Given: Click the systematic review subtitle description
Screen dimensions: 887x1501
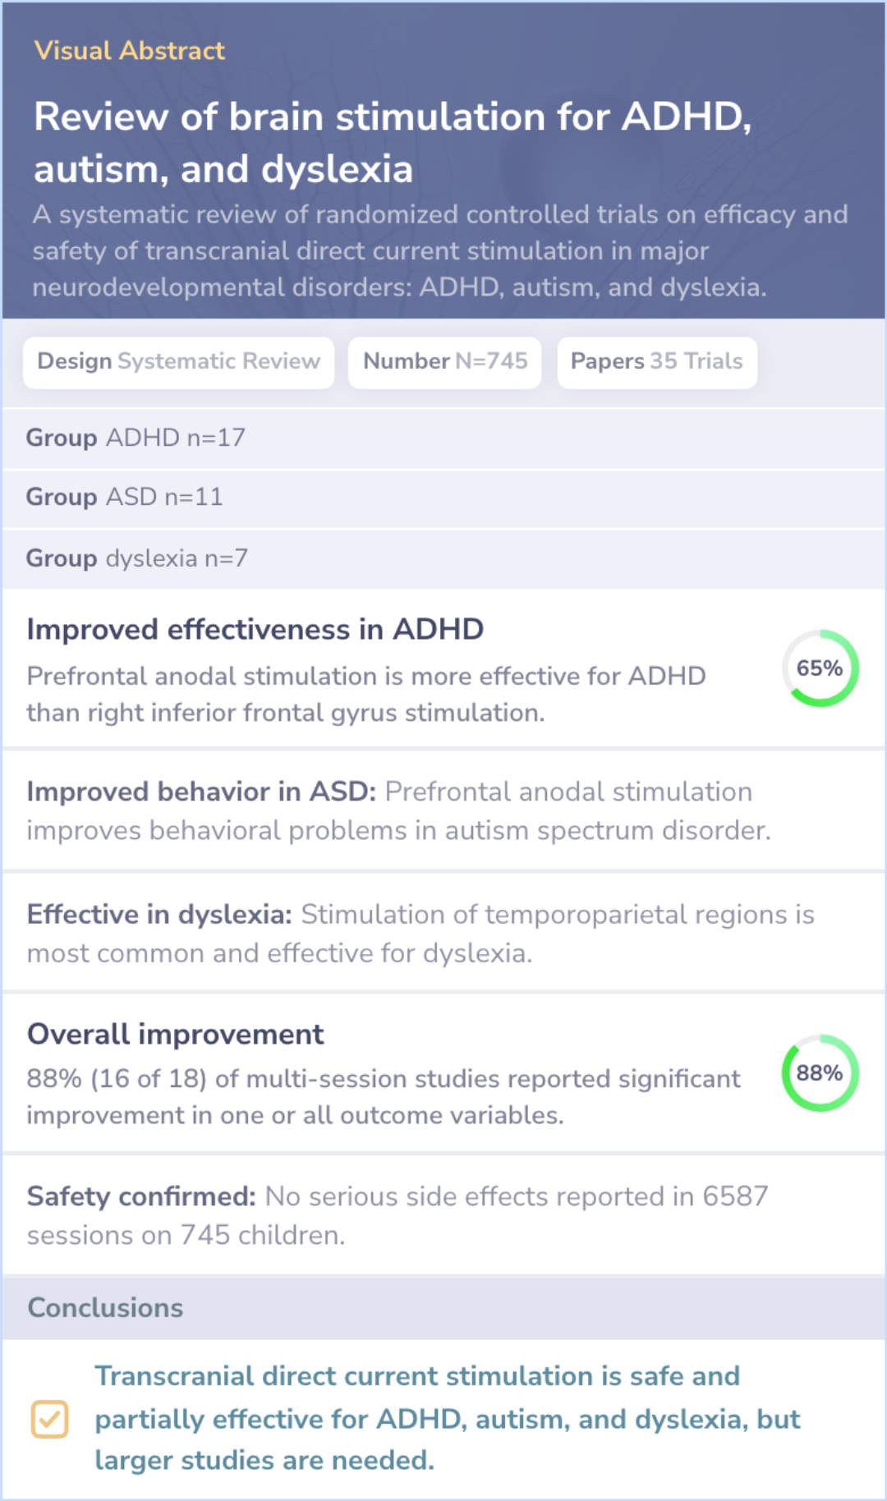Looking at the screenshot, I should [x=439, y=250].
